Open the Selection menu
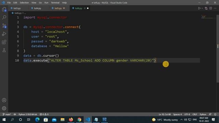219x123 pixels. (x=24, y=3)
